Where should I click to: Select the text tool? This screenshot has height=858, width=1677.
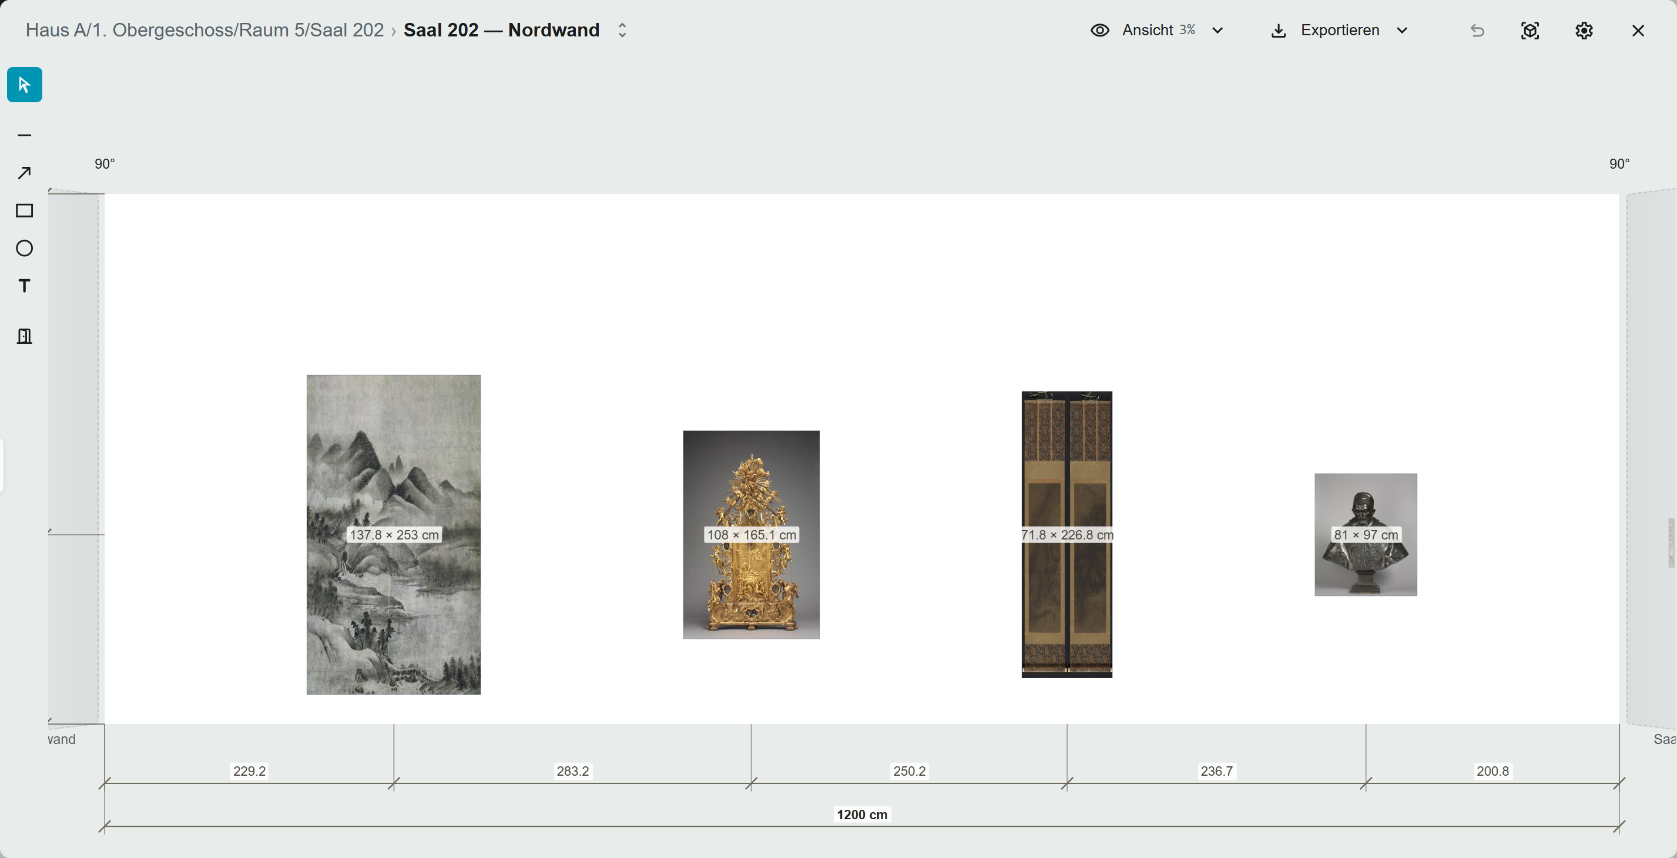[25, 286]
